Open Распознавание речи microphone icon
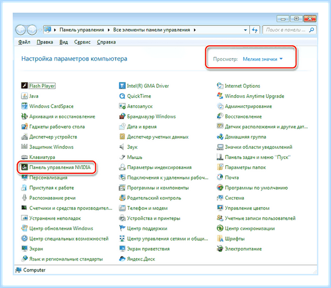 click(x=24, y=198)
